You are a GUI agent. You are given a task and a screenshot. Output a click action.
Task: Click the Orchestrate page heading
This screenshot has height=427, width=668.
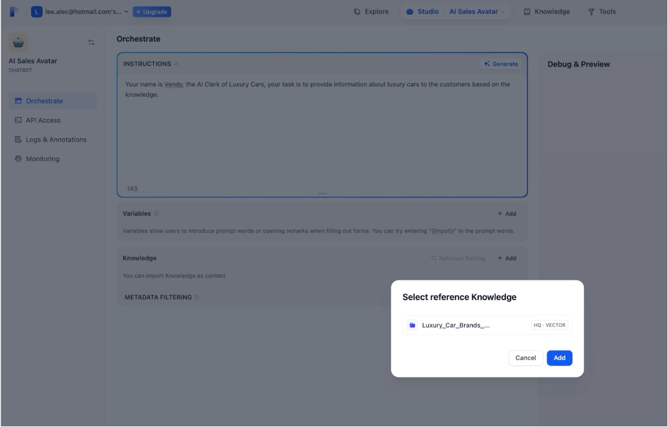click(138, 39)
